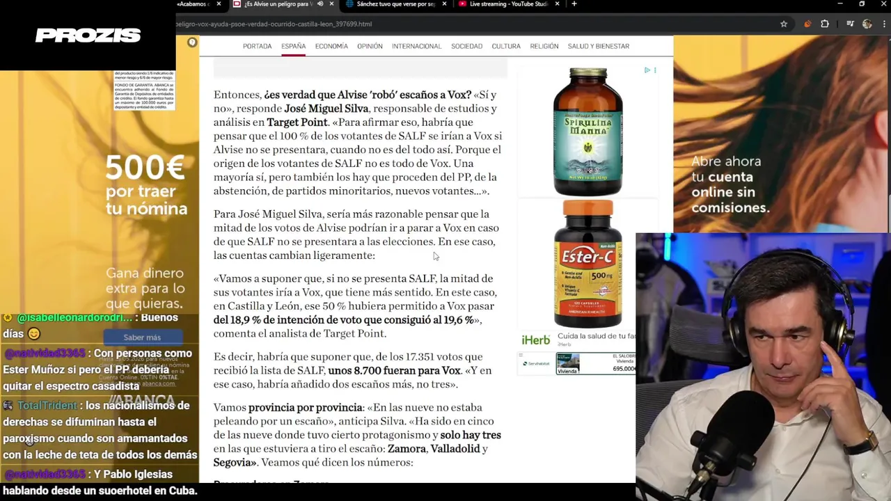The width and height of the screenshot is (891, 501).
Task: Click chat username TotalTrident
Action: tap(47, 406)
